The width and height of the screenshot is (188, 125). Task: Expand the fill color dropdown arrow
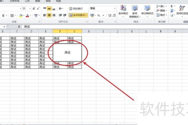[24, 15]
